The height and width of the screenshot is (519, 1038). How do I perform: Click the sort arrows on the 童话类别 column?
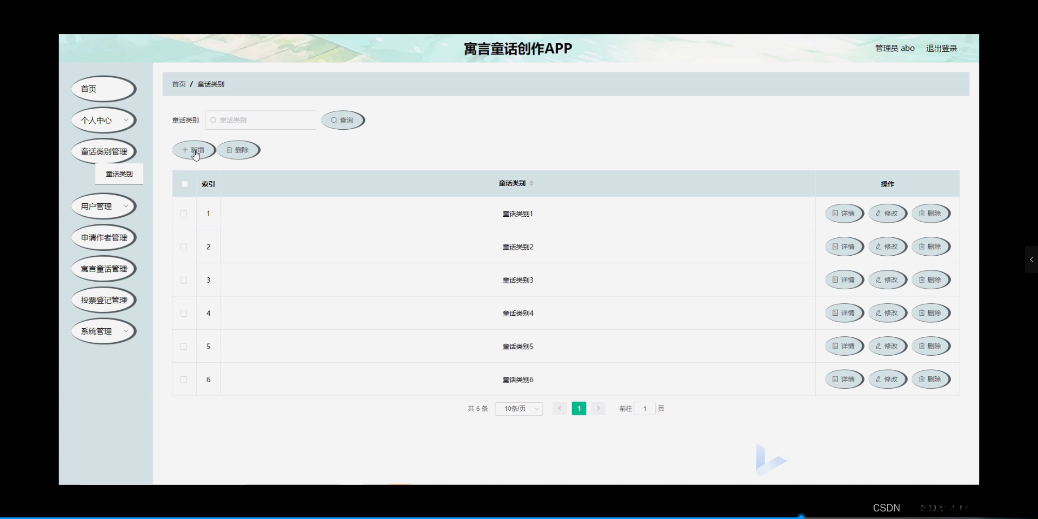(532, 183)
